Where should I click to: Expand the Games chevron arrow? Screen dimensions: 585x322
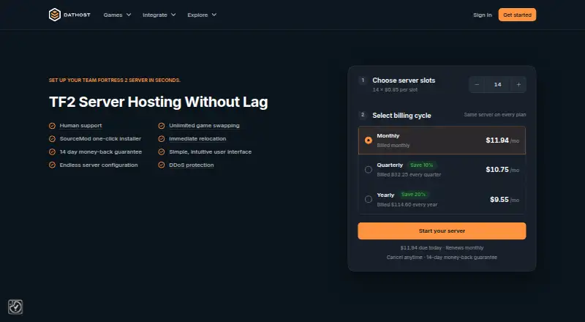point(129,15)
